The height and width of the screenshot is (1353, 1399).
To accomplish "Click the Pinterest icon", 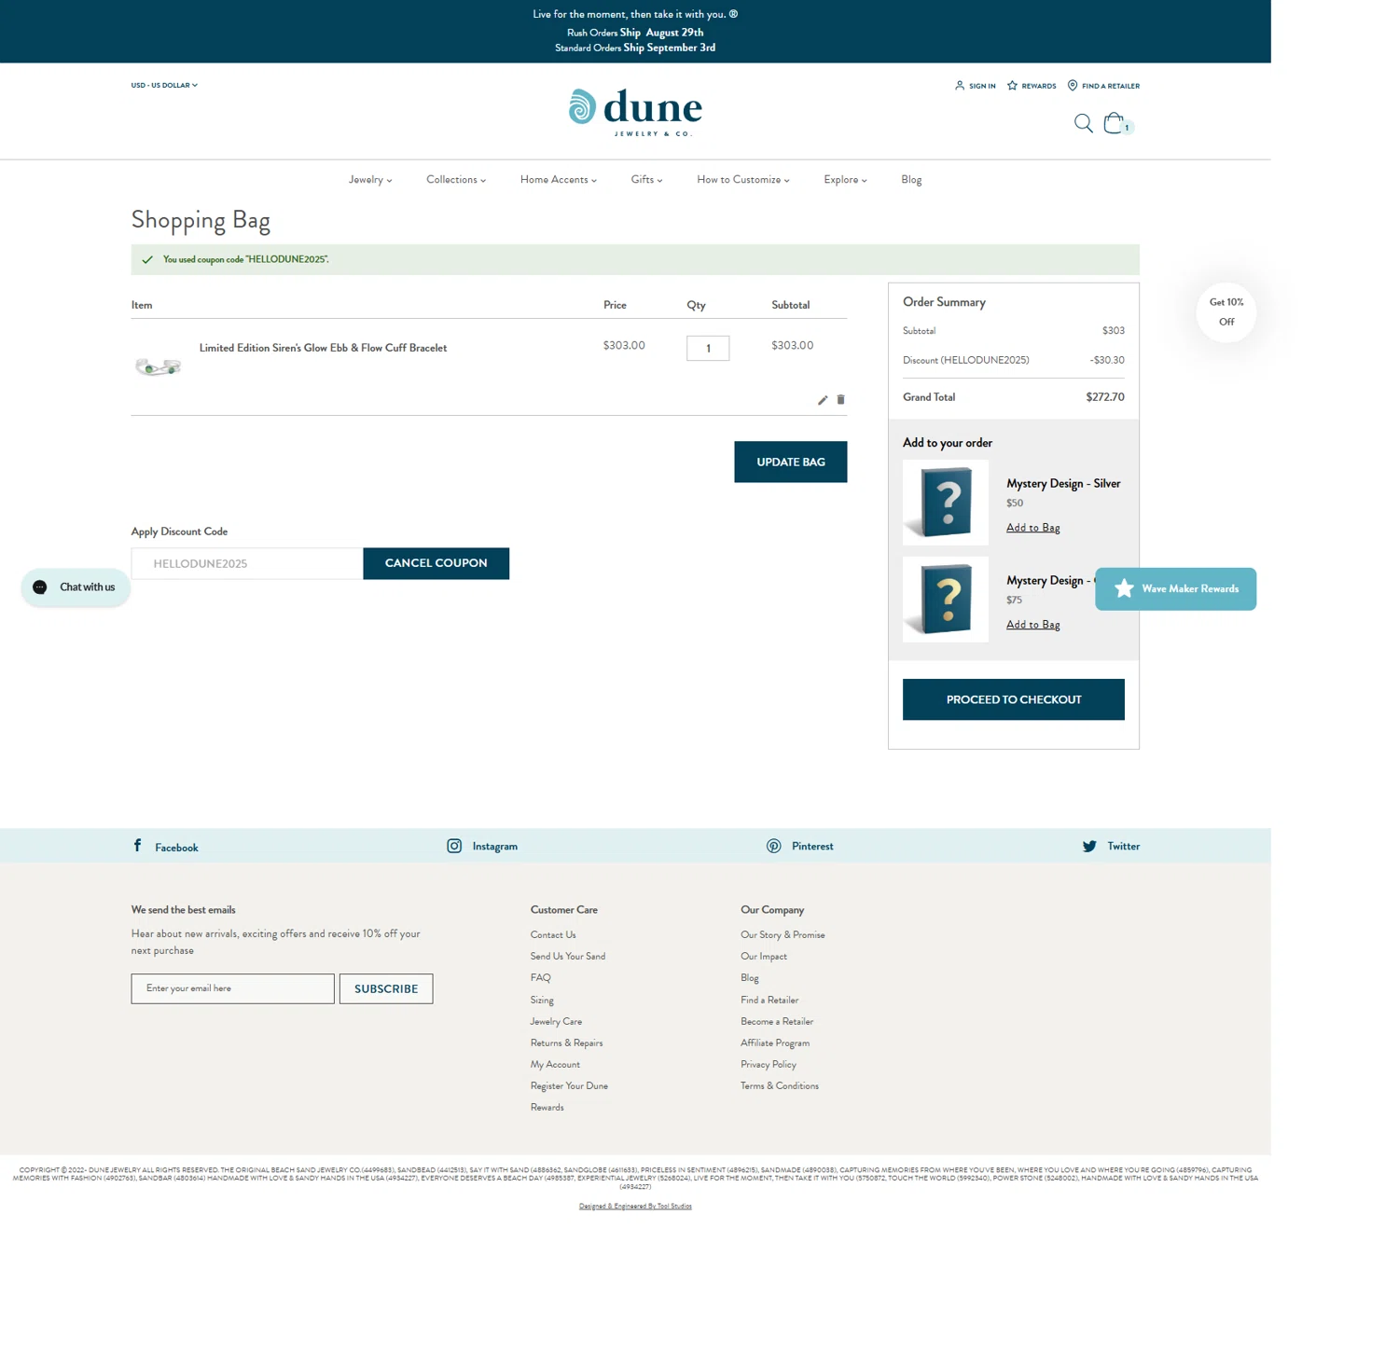I will pos(774,846).
